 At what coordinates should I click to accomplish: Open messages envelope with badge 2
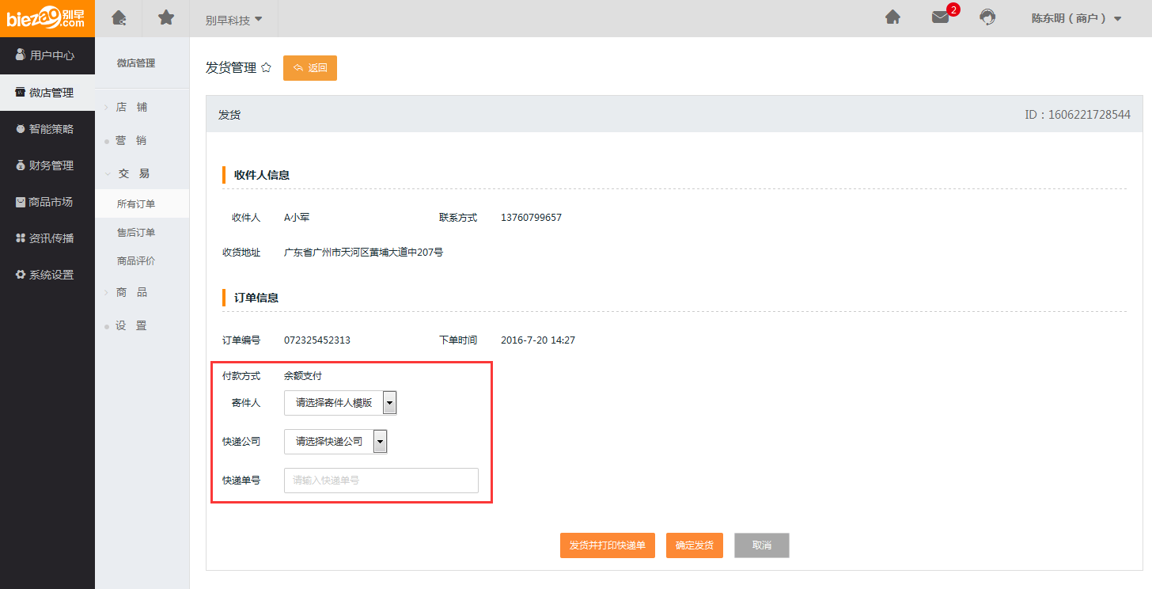tap(942, 17)
